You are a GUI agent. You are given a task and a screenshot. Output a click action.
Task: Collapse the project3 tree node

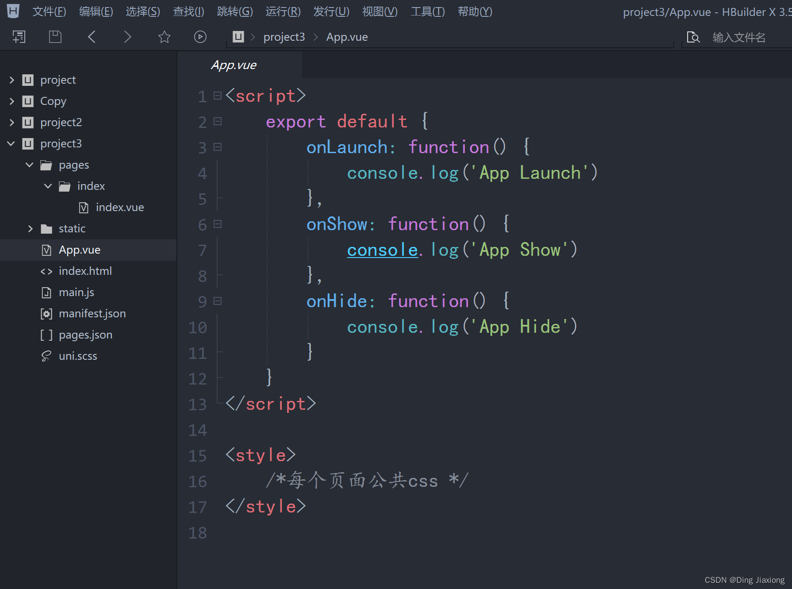11,144
